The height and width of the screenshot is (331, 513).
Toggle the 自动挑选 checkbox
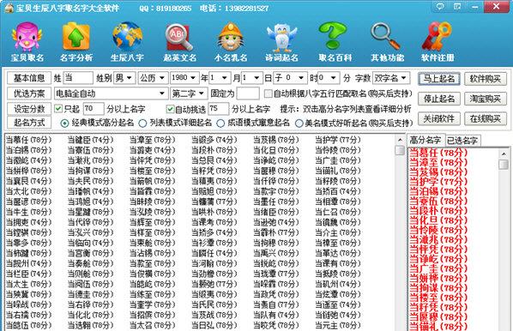(170, 109)
